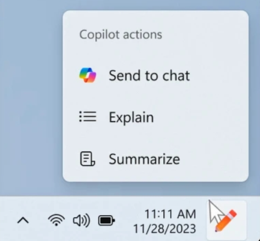Open Wi-Fi network status icon
The width and height of the screenshot is (260, 241).
56,220
